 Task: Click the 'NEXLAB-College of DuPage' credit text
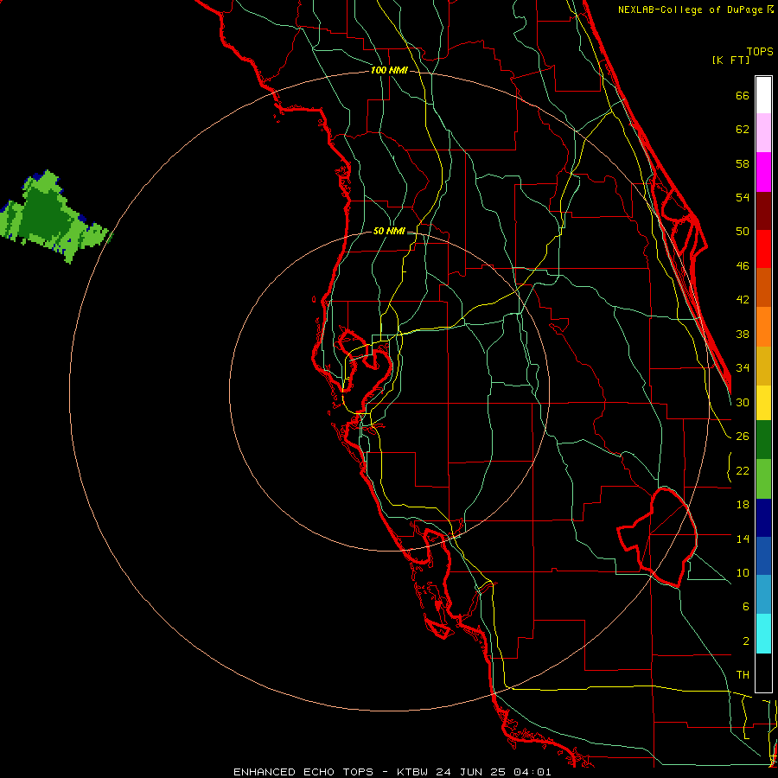pos(692,10)
